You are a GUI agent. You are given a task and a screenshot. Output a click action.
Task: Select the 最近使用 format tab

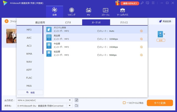tap(40, 22)
